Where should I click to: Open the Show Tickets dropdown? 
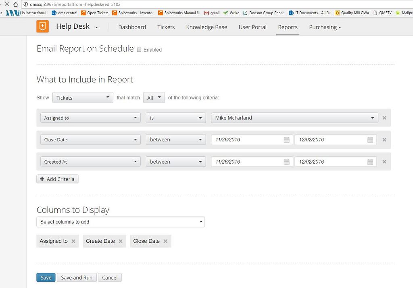coord(82,97)
